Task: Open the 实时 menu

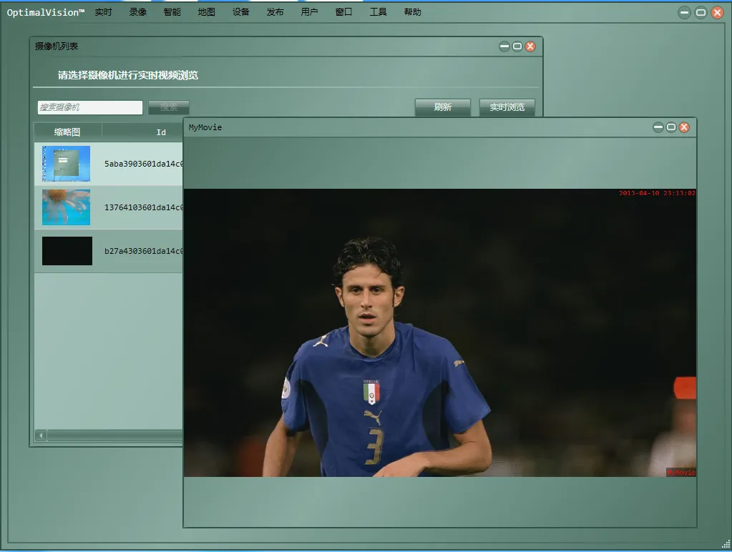Action: (x=103, y=12)
